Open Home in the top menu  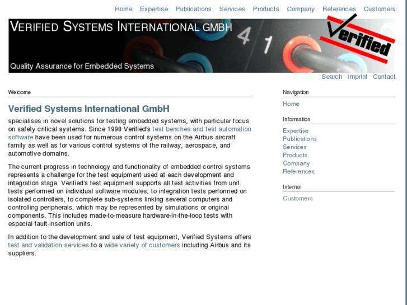[124, 9]
